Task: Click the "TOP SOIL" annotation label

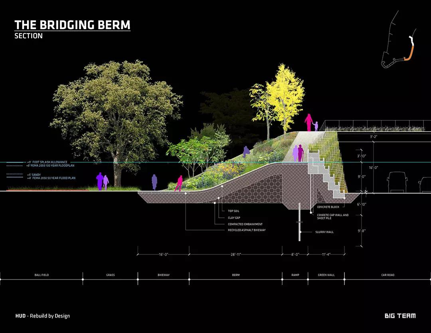Action: (234, 211)
